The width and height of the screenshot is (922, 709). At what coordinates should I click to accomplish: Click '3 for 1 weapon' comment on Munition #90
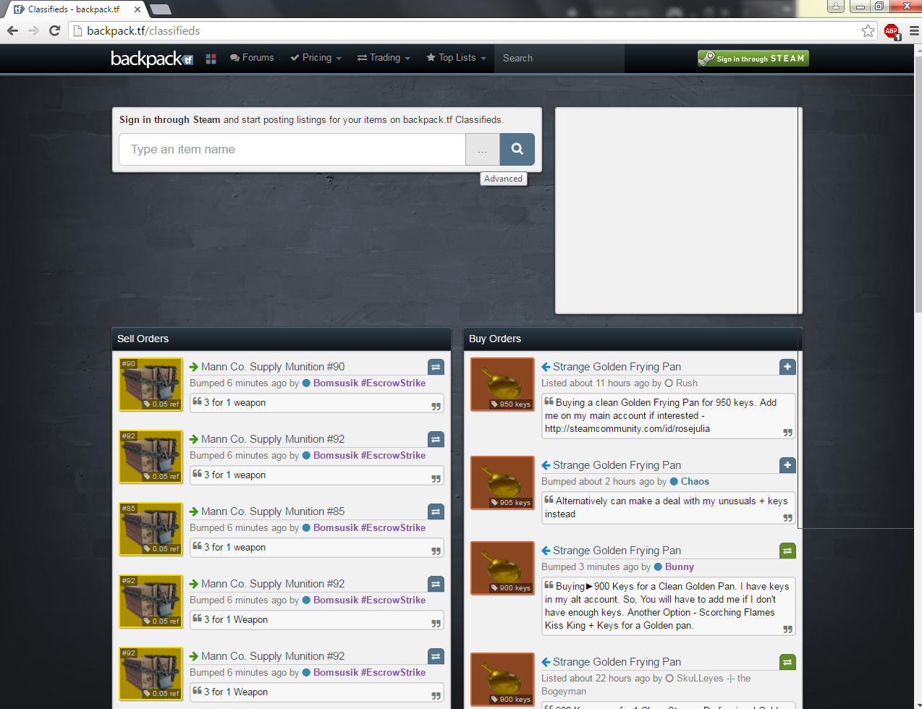click(x=234, y=403)
